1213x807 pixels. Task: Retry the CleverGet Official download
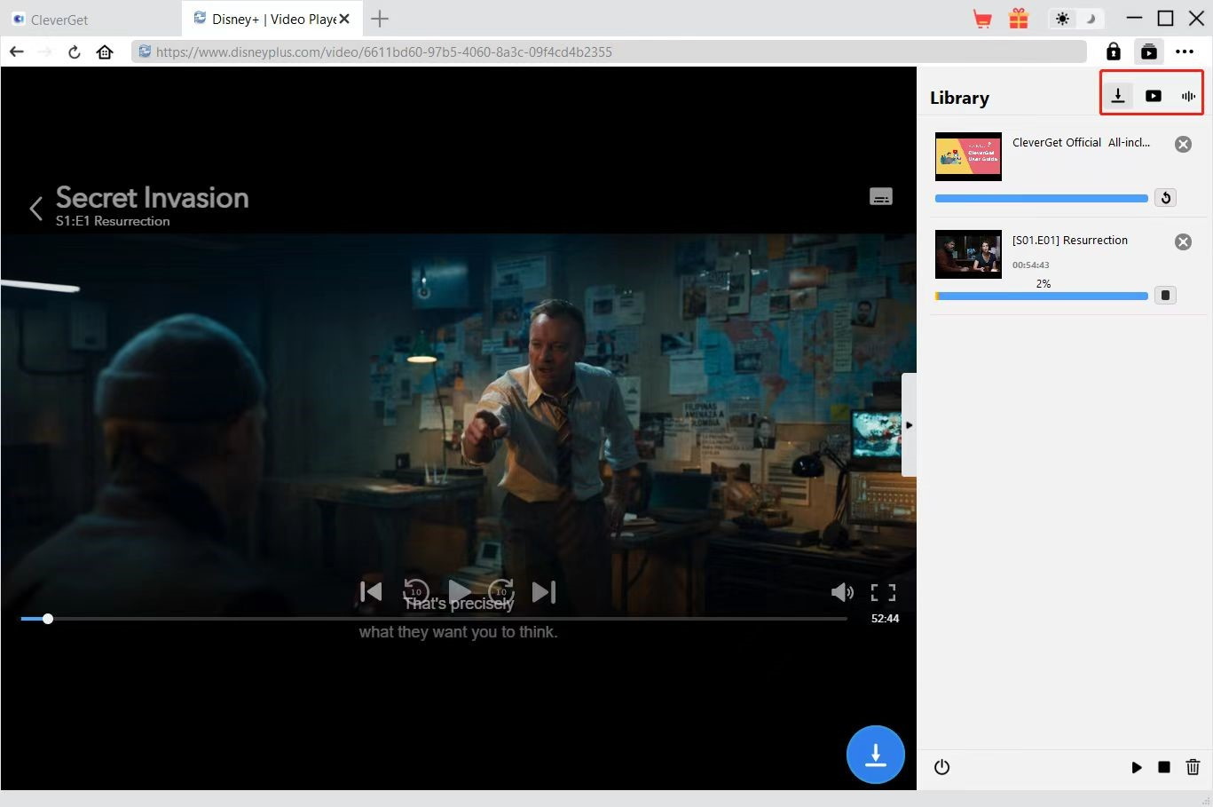[x=1165, y=198]
